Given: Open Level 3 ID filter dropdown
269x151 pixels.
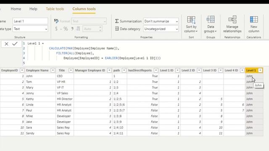Looking at the screenshot, I should [x=221, y=70].
